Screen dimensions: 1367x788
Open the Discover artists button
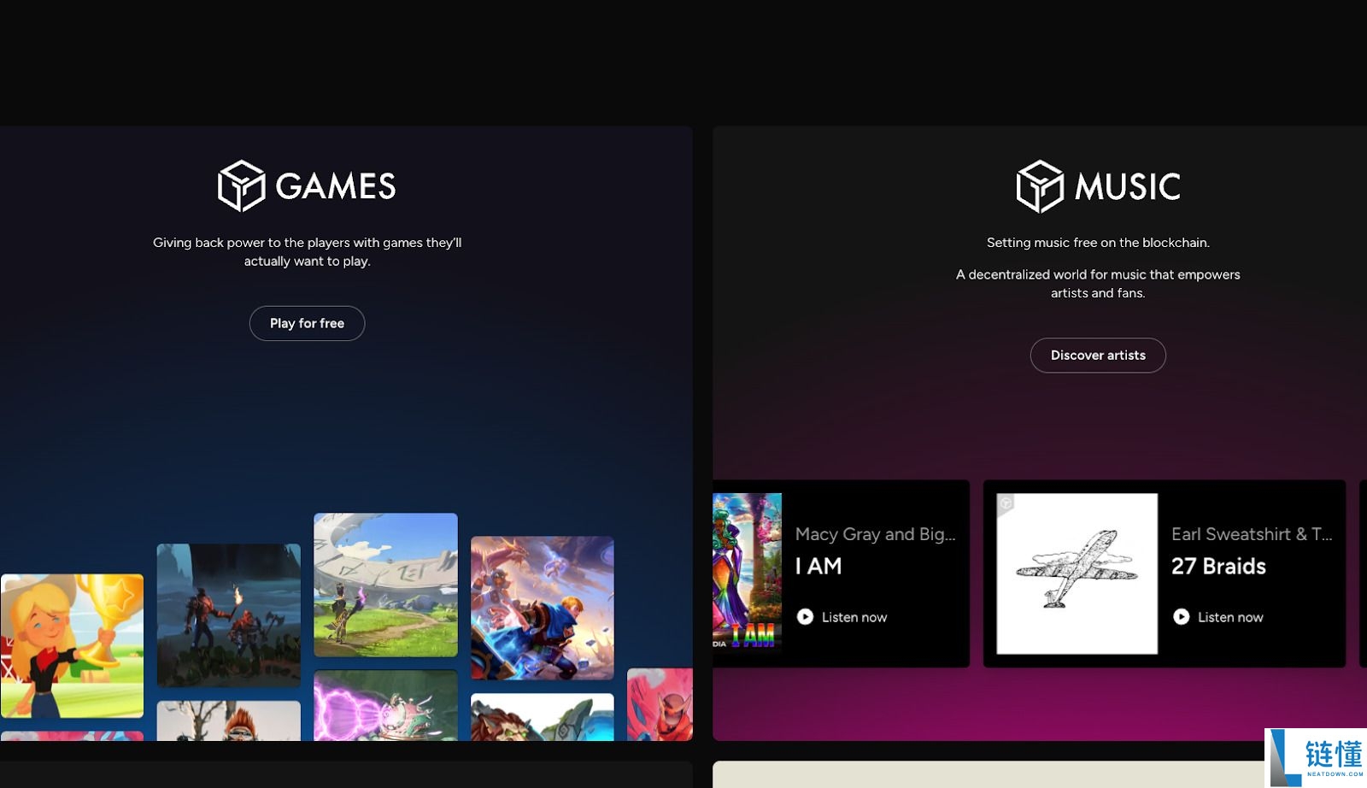tap(1098, 356)
